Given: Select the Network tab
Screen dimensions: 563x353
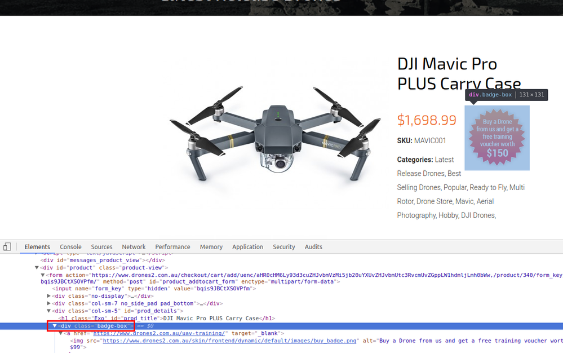Looking at the screenshot, I should coord(134,247).
